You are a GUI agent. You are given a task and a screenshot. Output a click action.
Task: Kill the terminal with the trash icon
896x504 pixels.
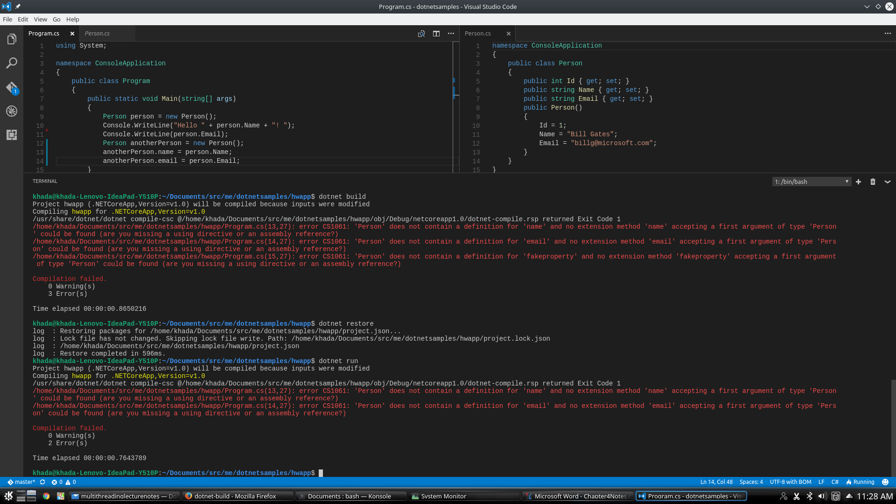coord(873,182)
